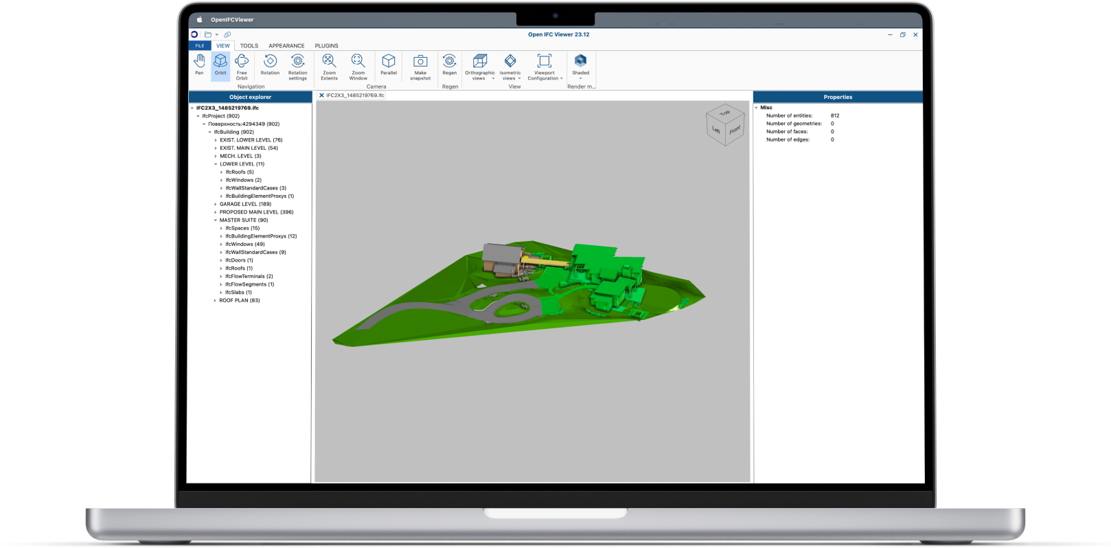Screen dimensions: 1111x548
Task: Select IfcWindows (2) in the tree
Action: point(244,180)
